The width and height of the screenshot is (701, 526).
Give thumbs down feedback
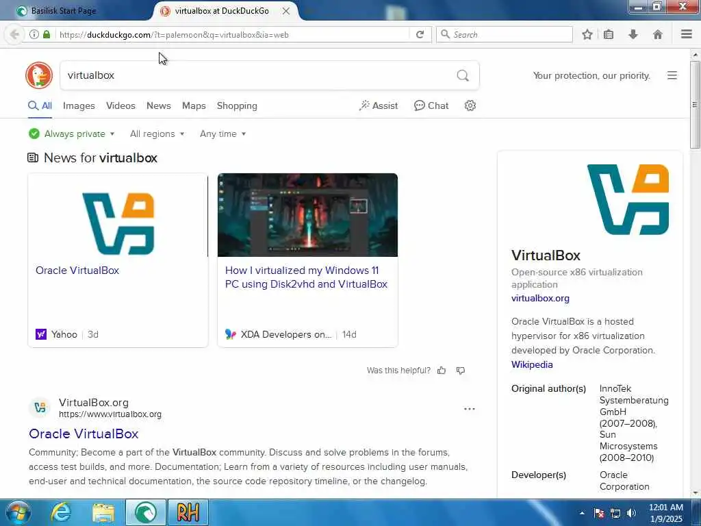point(461,371)
